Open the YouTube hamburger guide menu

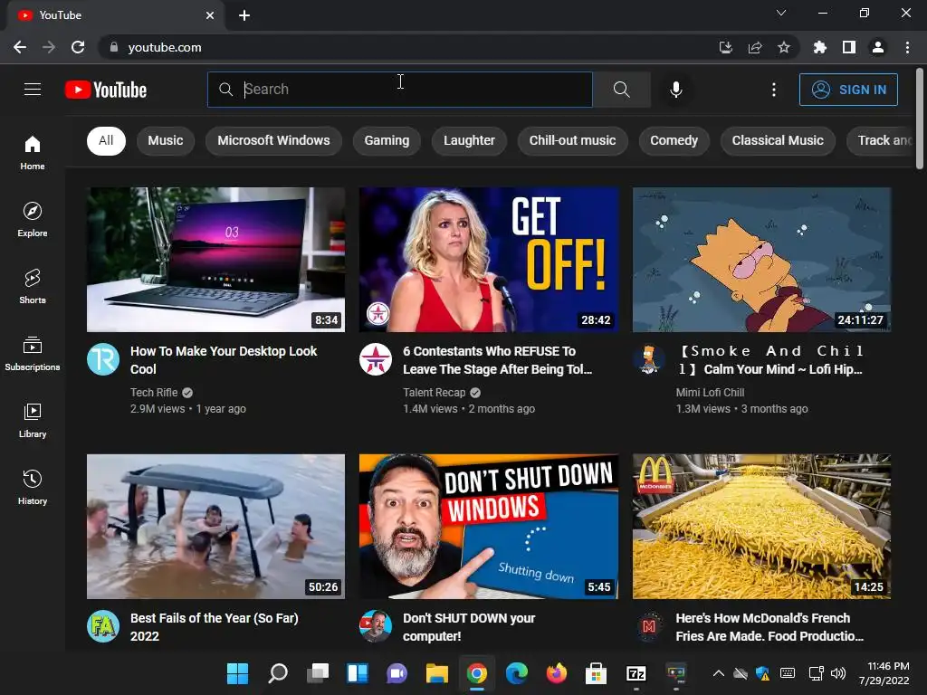point(33,90)
